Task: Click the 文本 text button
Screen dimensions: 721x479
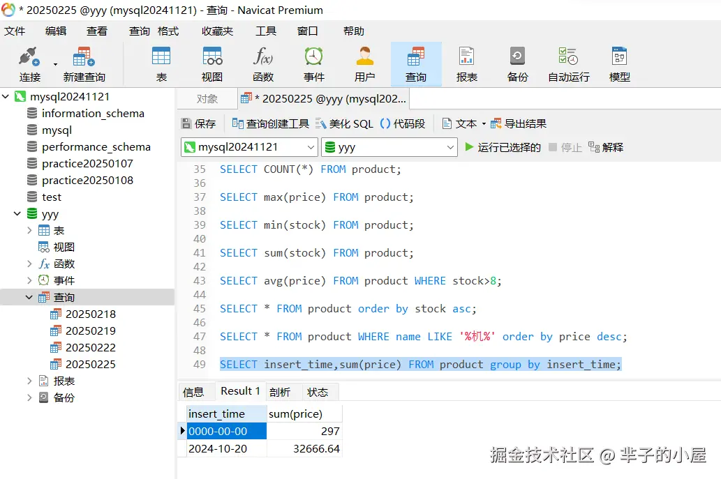Action: [x=459, y=123]
